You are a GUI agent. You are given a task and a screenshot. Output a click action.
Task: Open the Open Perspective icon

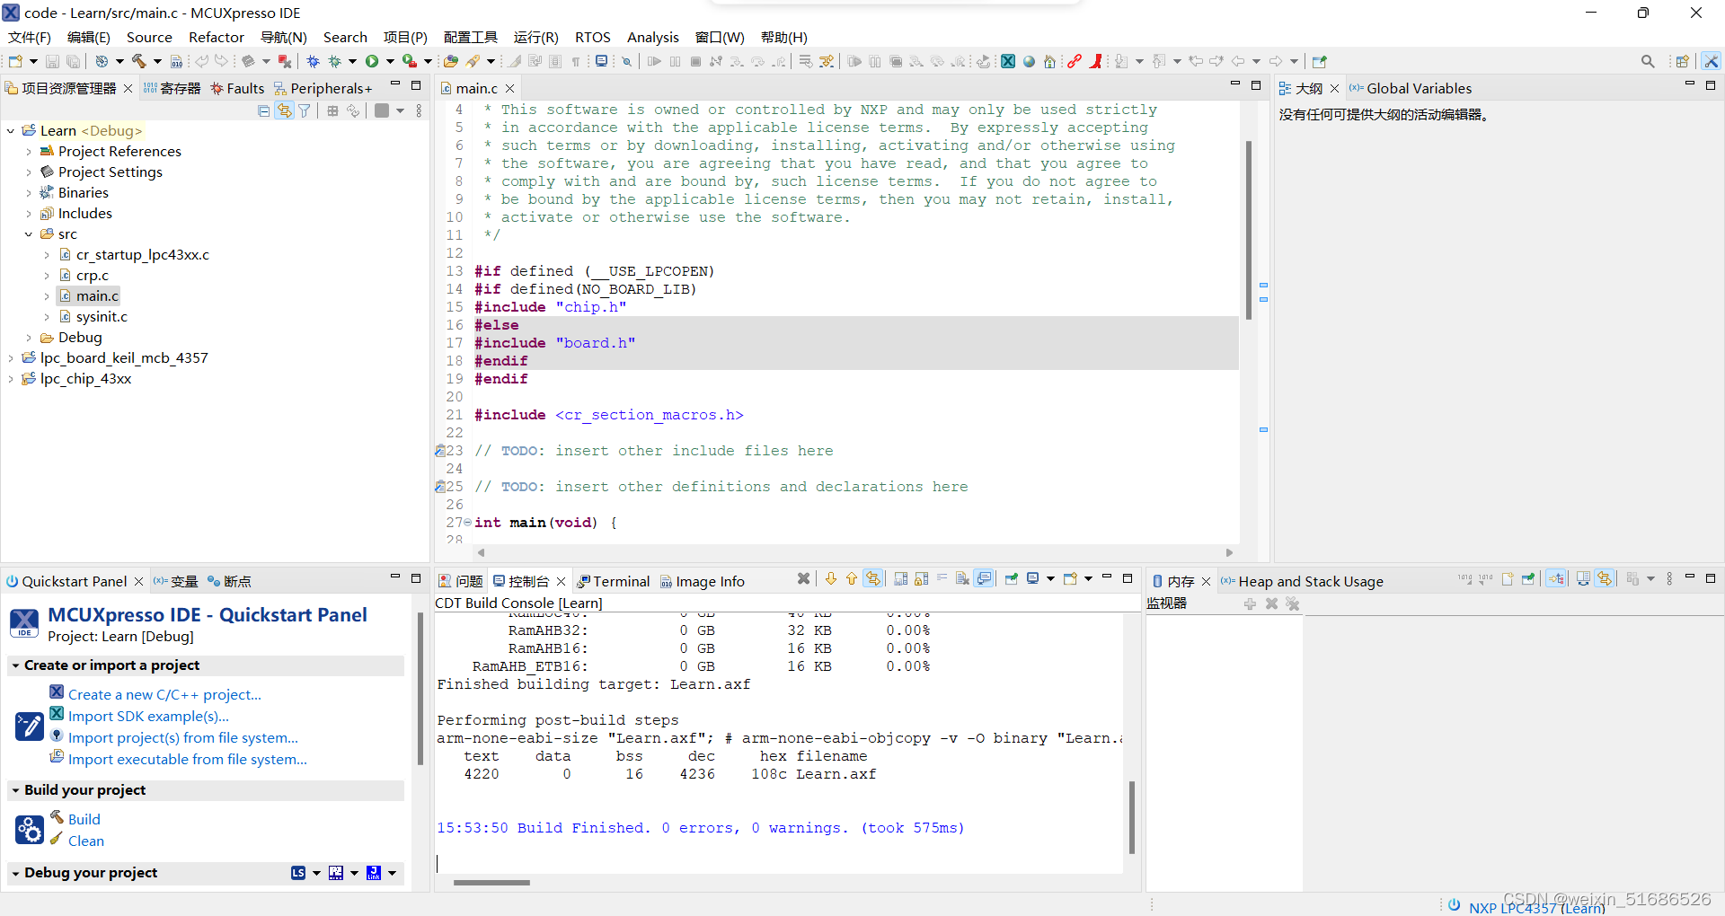point(1682,61)
